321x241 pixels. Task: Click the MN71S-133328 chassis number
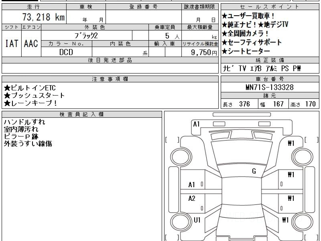[x=270, y=87]
